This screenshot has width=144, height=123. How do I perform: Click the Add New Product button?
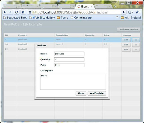click(129, 29)
